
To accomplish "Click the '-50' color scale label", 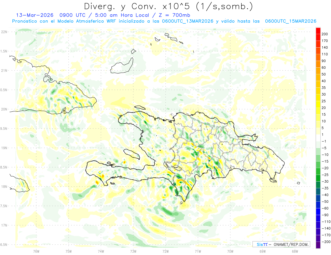I will pos(325,202).
